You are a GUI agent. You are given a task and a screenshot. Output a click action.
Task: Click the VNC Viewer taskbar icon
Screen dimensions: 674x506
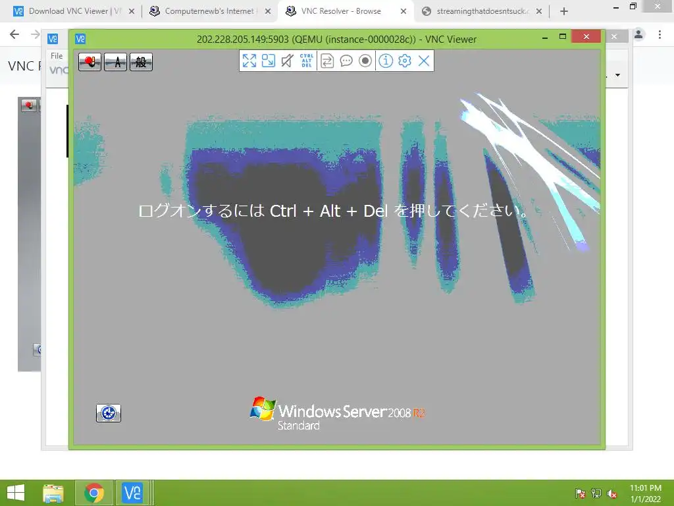[132, 493]
